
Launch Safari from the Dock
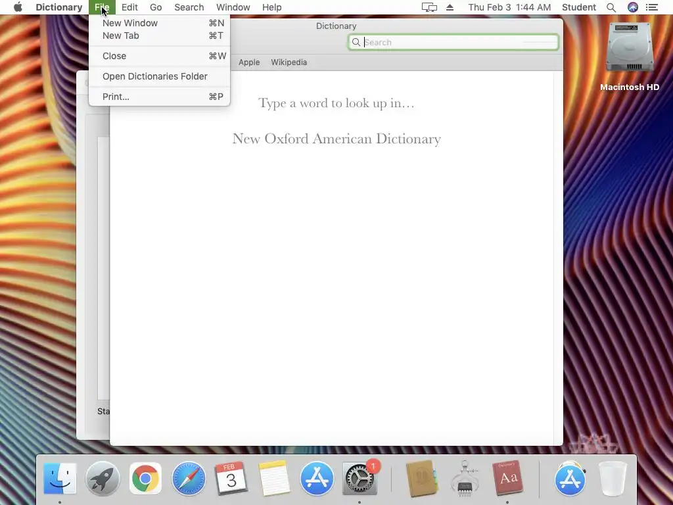pyautogui.click(x=189, y=478)
